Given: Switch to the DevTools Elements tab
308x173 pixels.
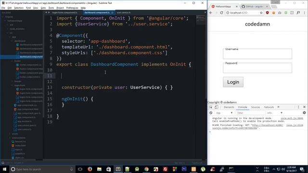Looking at the screenshot, I should click(x=229, y=107).
